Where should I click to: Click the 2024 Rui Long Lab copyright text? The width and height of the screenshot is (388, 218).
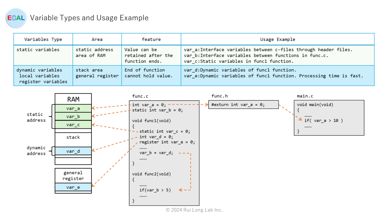coord(194,210)
